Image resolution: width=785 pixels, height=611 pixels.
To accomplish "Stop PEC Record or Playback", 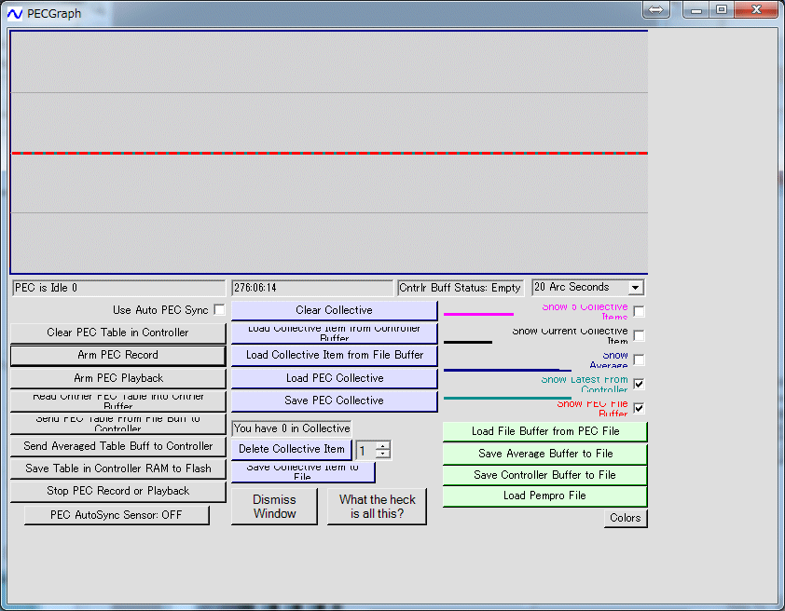I will point(118,491).
